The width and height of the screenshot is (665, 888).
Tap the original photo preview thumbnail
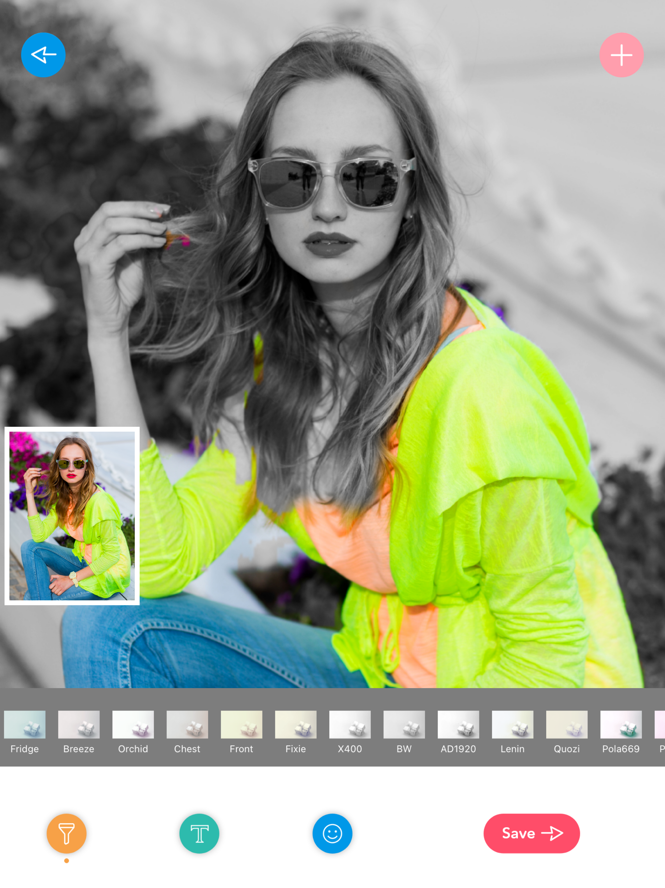pyautogui.click(x=72, y=516)
